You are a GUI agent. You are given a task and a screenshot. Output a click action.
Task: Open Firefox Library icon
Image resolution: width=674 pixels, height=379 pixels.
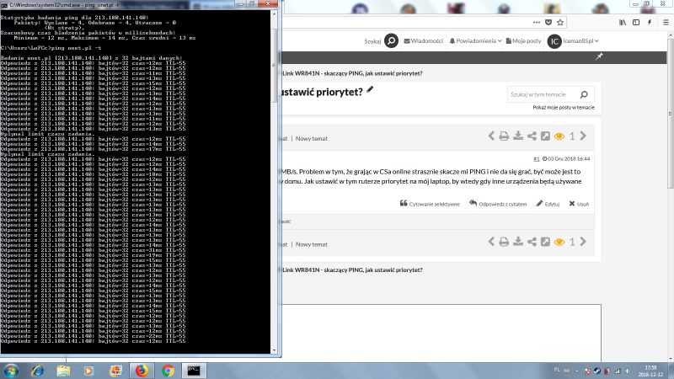point(623,23)
